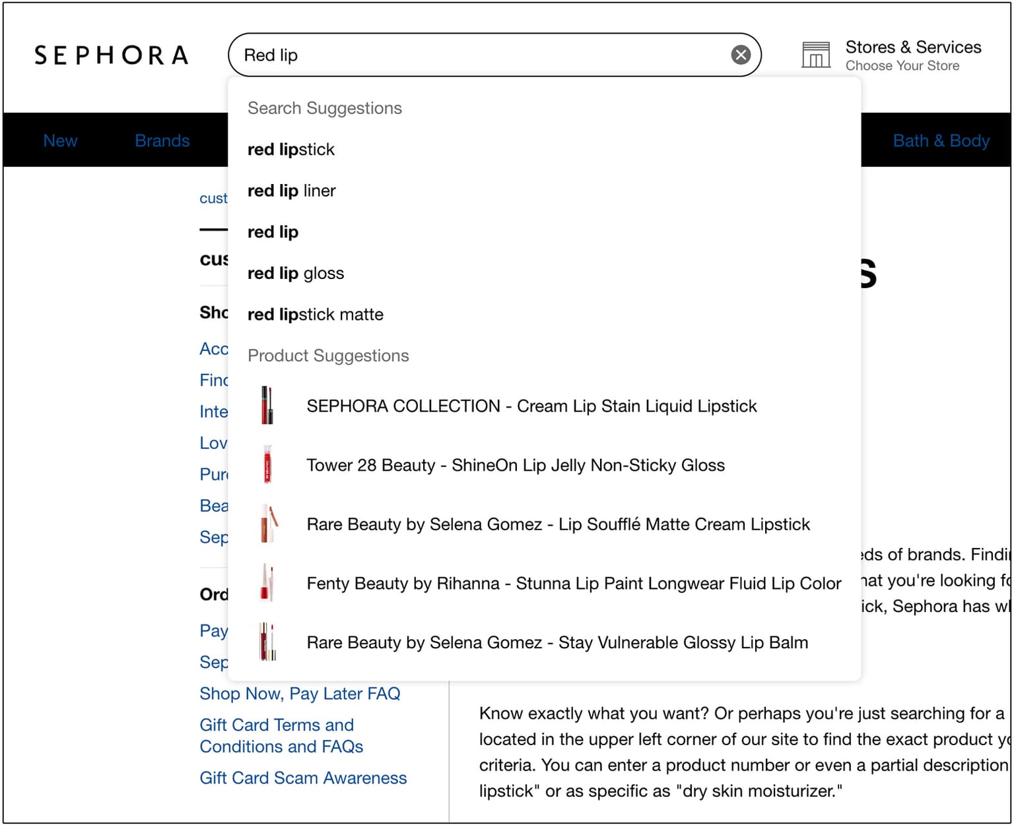The height and width of the screenshot is (825, 1014).
Task: Select the 'red lip gloss' suggestion
Action: tap(296, 273)
